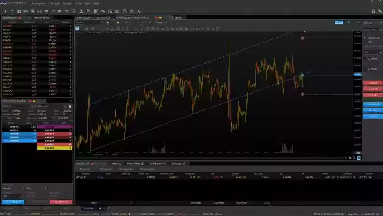Open the market depth panel options arrow
The width and height of the screenshot is (383, 216).
pyautogui.click(x=71, y=101)
